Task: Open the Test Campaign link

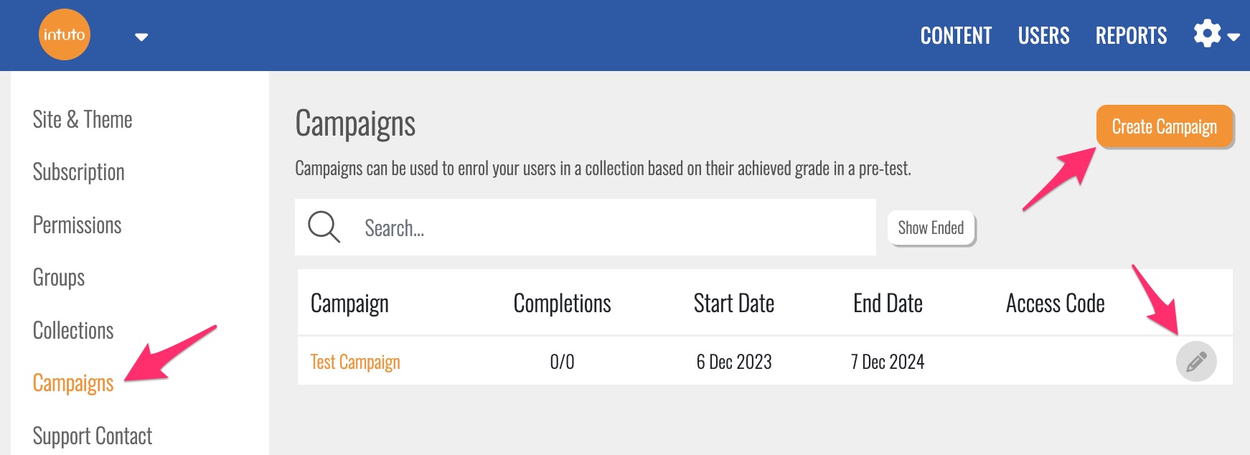Action: [355, 362]
